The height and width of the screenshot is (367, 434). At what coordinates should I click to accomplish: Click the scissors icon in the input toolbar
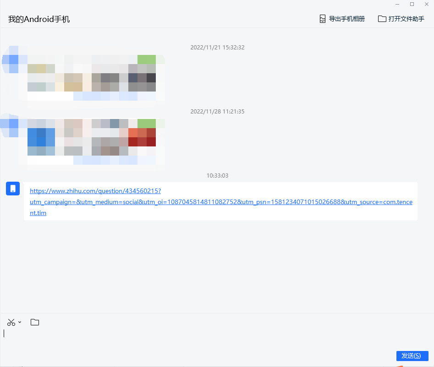11,322
